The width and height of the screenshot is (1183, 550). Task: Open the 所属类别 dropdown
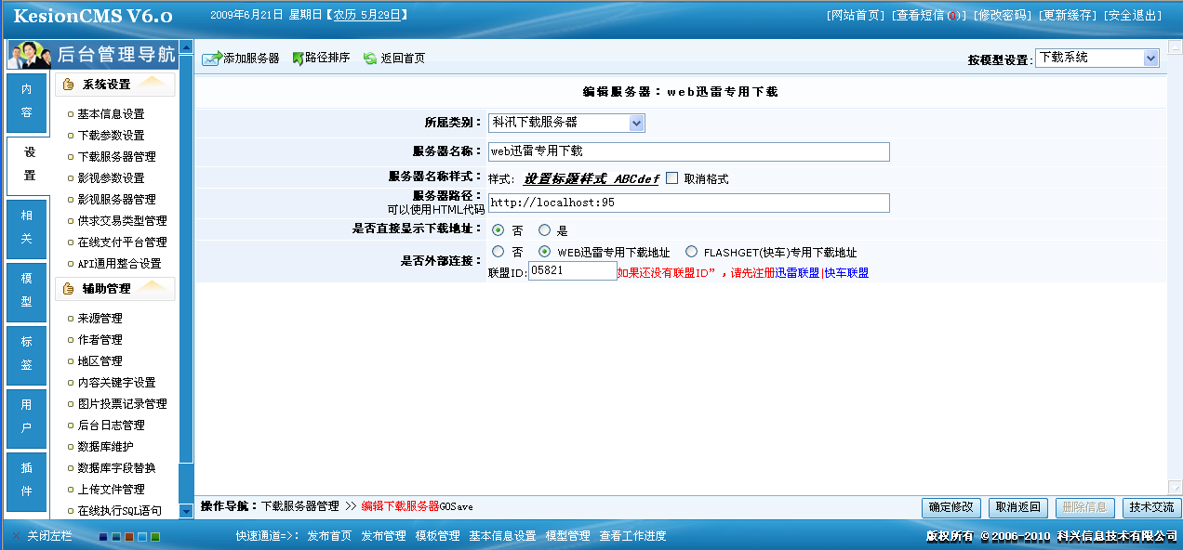click(636, 123)
